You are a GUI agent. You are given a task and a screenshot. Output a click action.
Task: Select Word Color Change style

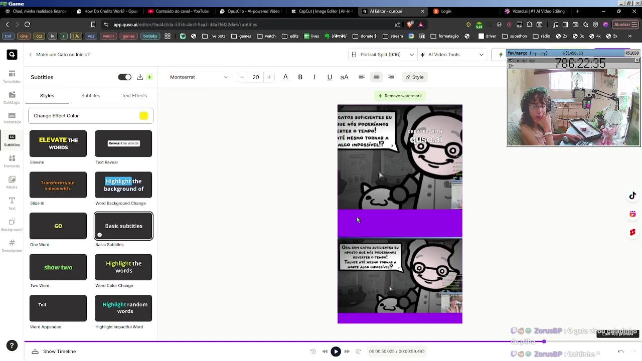click(123, 267)
